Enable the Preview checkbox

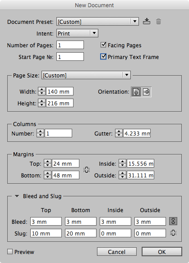point(10,252)
